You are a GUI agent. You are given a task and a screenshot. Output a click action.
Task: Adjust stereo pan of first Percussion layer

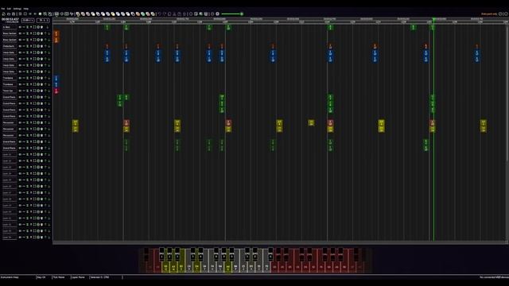[24, 122]
